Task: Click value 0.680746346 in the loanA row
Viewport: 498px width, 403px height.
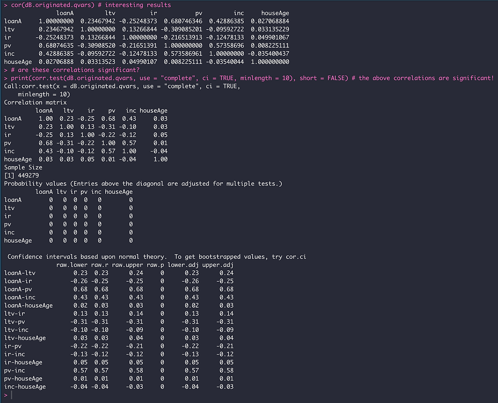Action: tap(183, 21)
